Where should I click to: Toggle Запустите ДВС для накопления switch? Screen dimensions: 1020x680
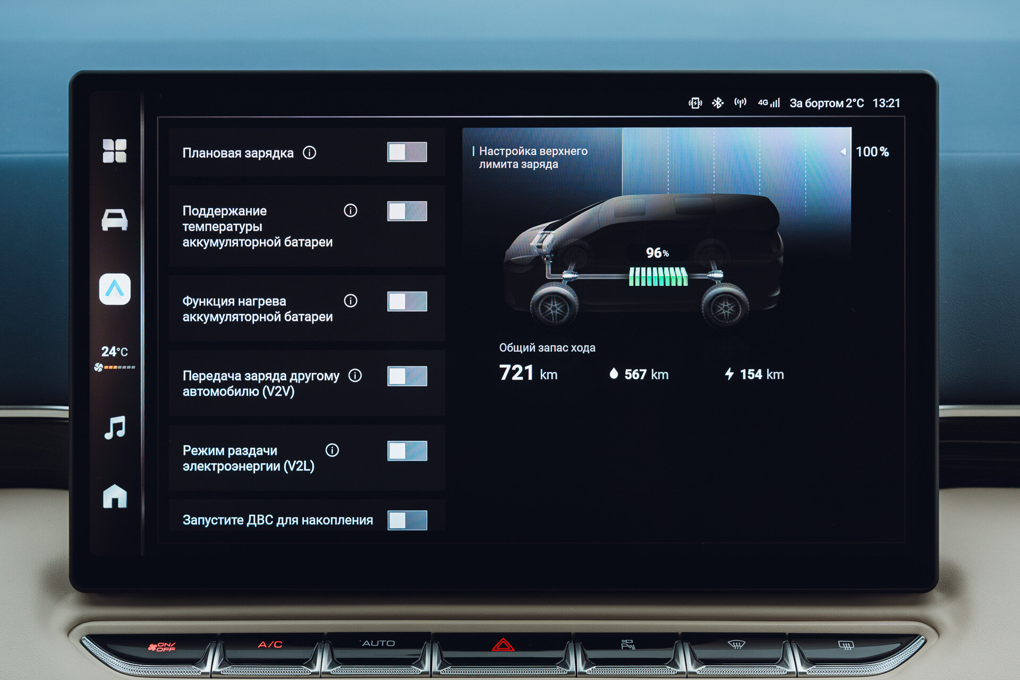point(407,520)
